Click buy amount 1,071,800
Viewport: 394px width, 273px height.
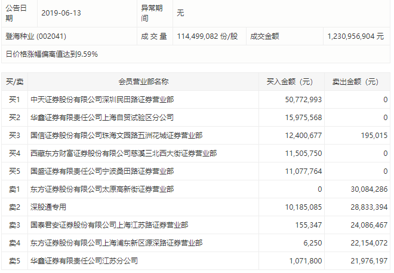click(306, 261)
